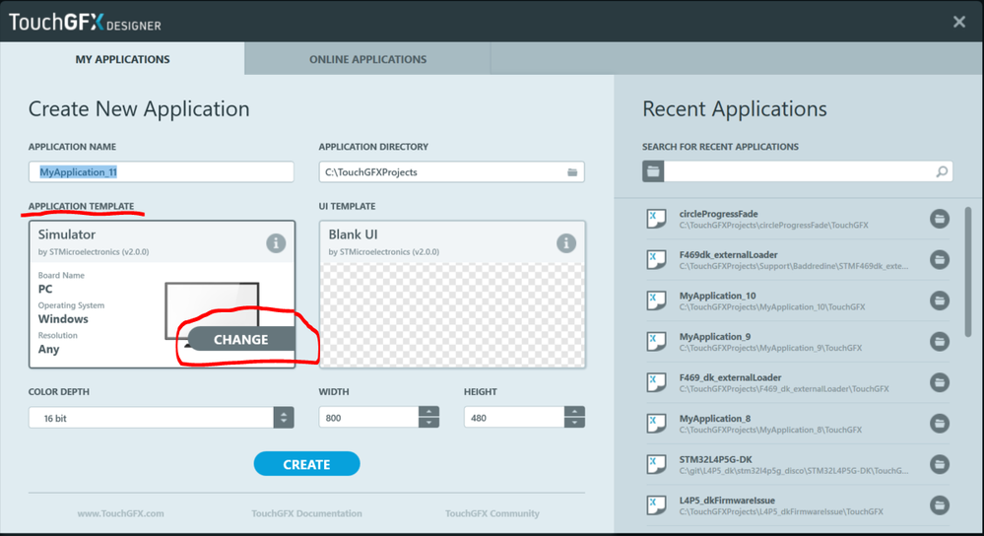Decrease the Height value
The image size is (984, 536).
[x=575, y=423]
